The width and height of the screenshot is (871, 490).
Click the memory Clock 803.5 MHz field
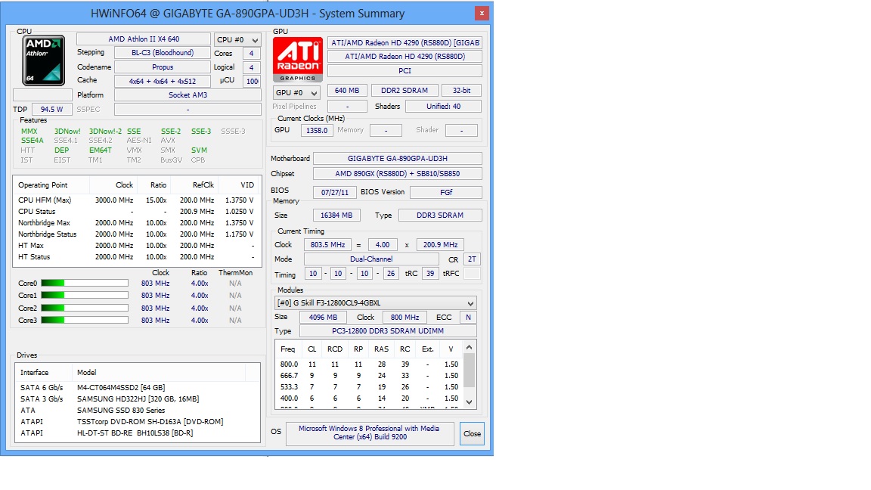click(327, 244)
